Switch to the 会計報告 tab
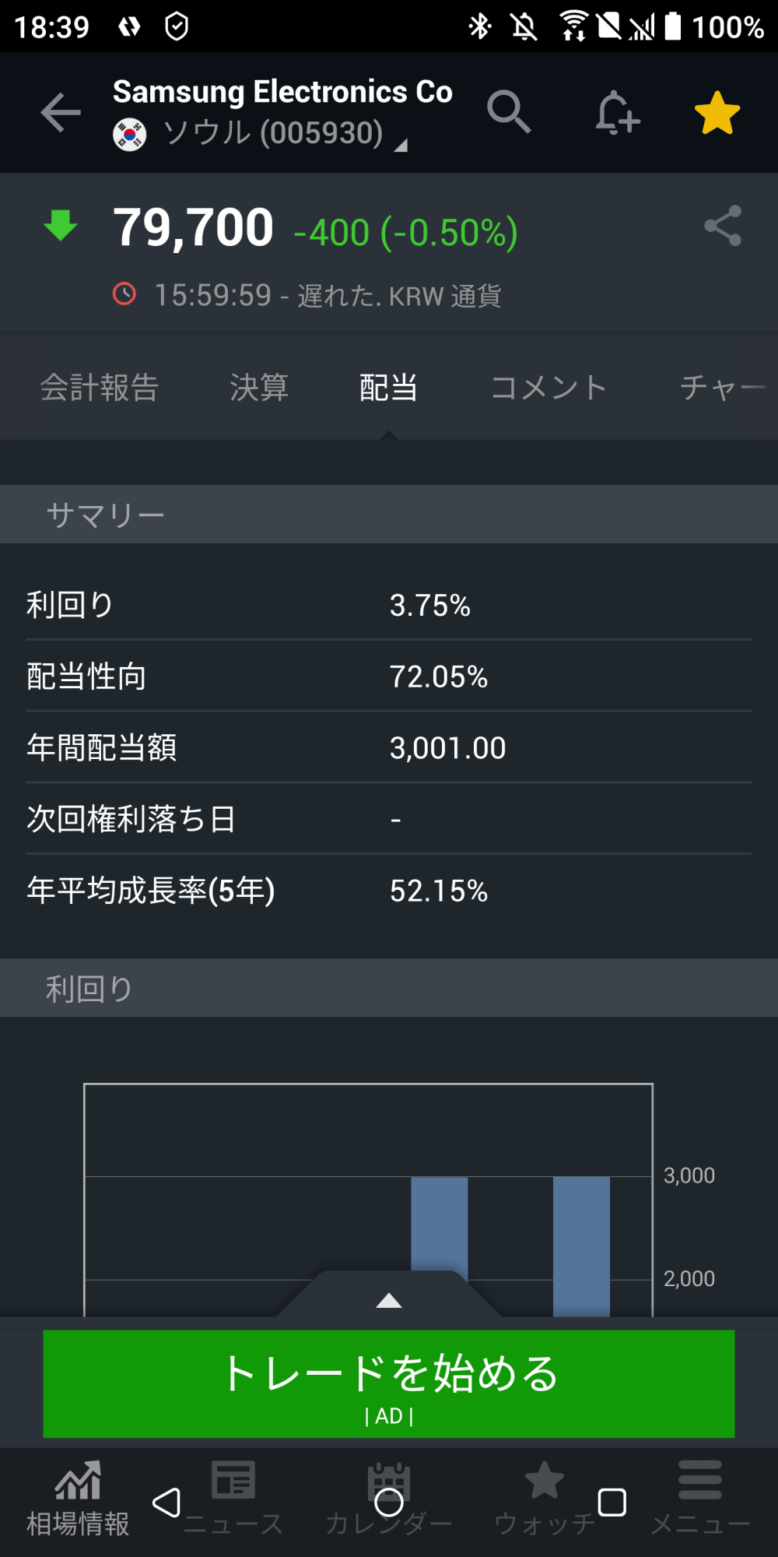 pyautogui.click(x=100, y=387)
